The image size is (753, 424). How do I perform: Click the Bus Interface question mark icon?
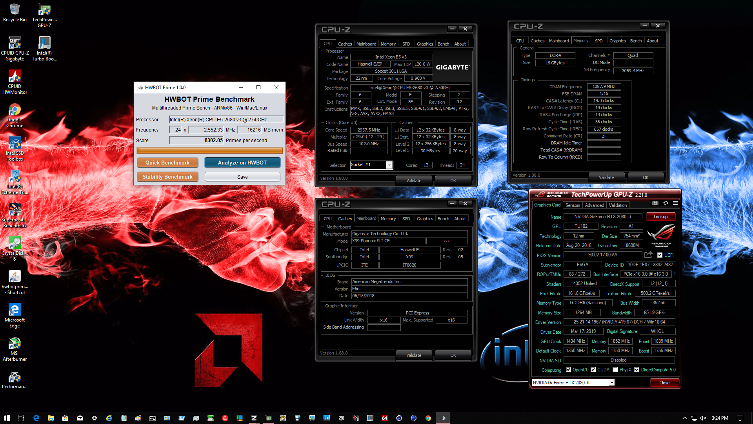pyautogui.click(x=675, y=274)
